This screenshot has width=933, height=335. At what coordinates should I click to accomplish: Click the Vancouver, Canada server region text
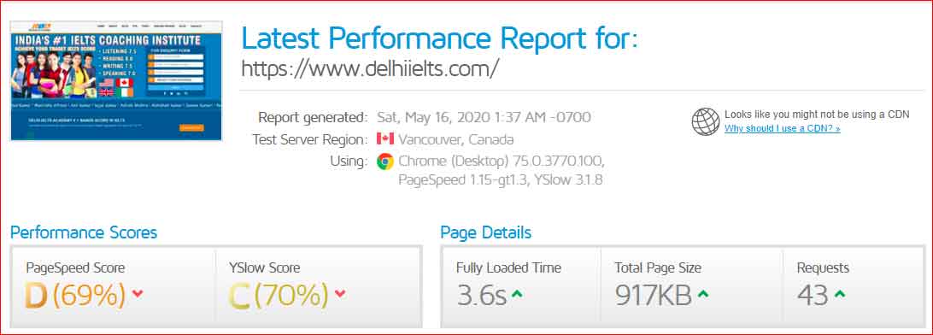click(x=455, y=140)
